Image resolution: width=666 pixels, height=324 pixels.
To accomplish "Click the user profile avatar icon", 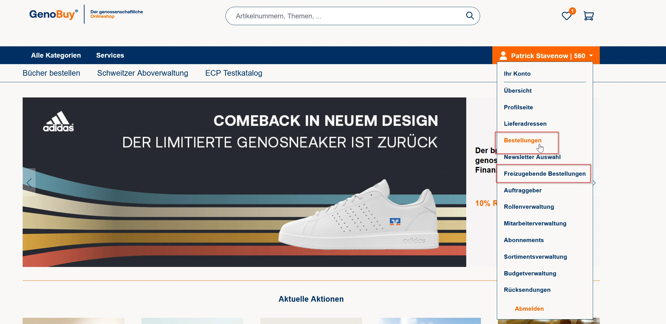I will (503, 56).
